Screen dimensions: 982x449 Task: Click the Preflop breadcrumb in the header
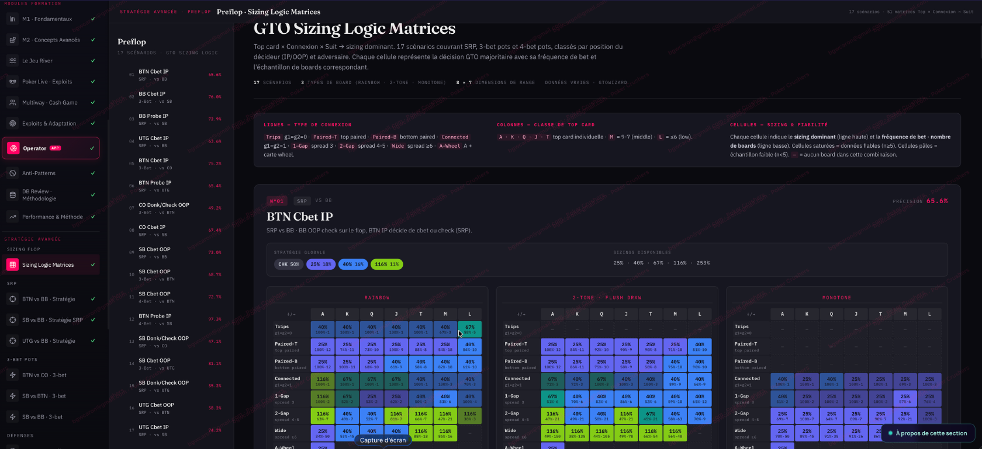pos(199,12)
